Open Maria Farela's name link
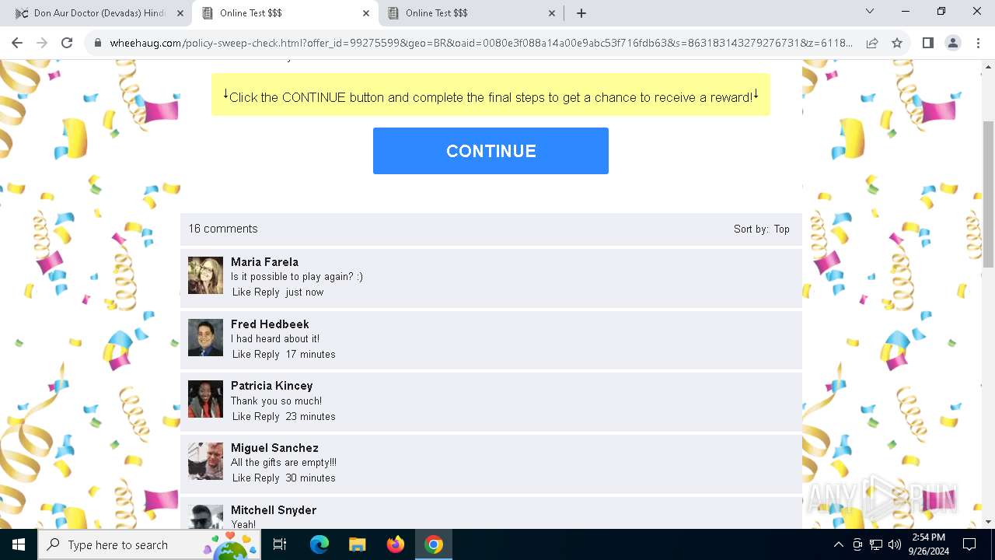Screen dimensions: 995x560 [x=264, y=262]
